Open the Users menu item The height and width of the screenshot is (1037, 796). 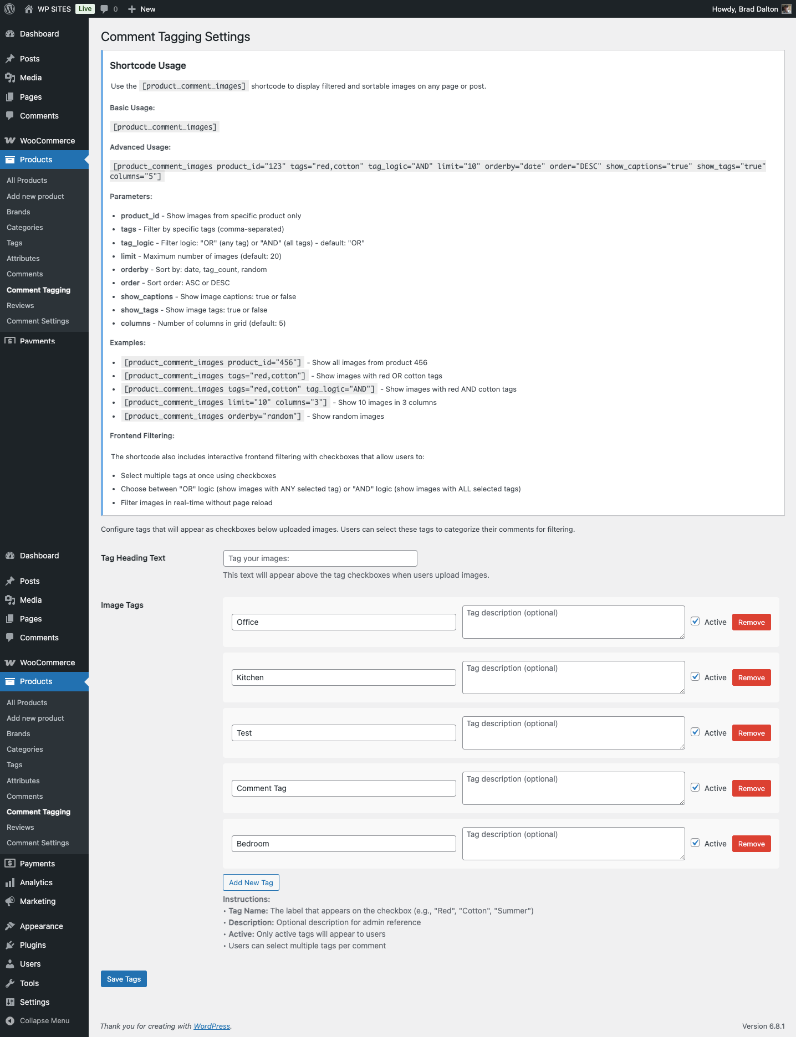[30, 964]
